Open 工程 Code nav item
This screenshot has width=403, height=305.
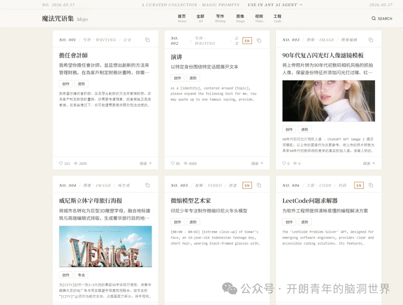pyautogui.click(x=277, y=19)
